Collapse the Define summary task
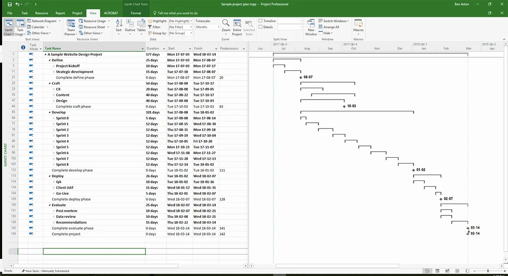The image size is (508, 276). (50, 60)
